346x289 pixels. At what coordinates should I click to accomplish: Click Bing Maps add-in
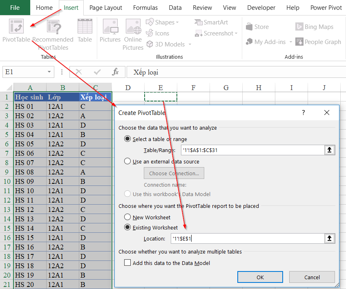click(315, 27)
